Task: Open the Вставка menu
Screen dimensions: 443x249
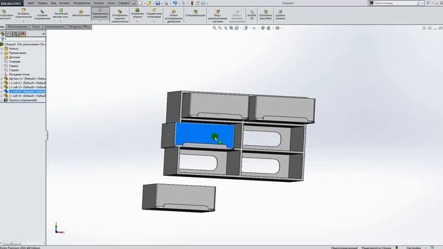Action: tap(64, 3)
